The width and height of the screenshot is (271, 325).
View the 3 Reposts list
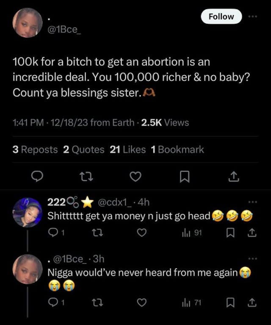[36, 149]
